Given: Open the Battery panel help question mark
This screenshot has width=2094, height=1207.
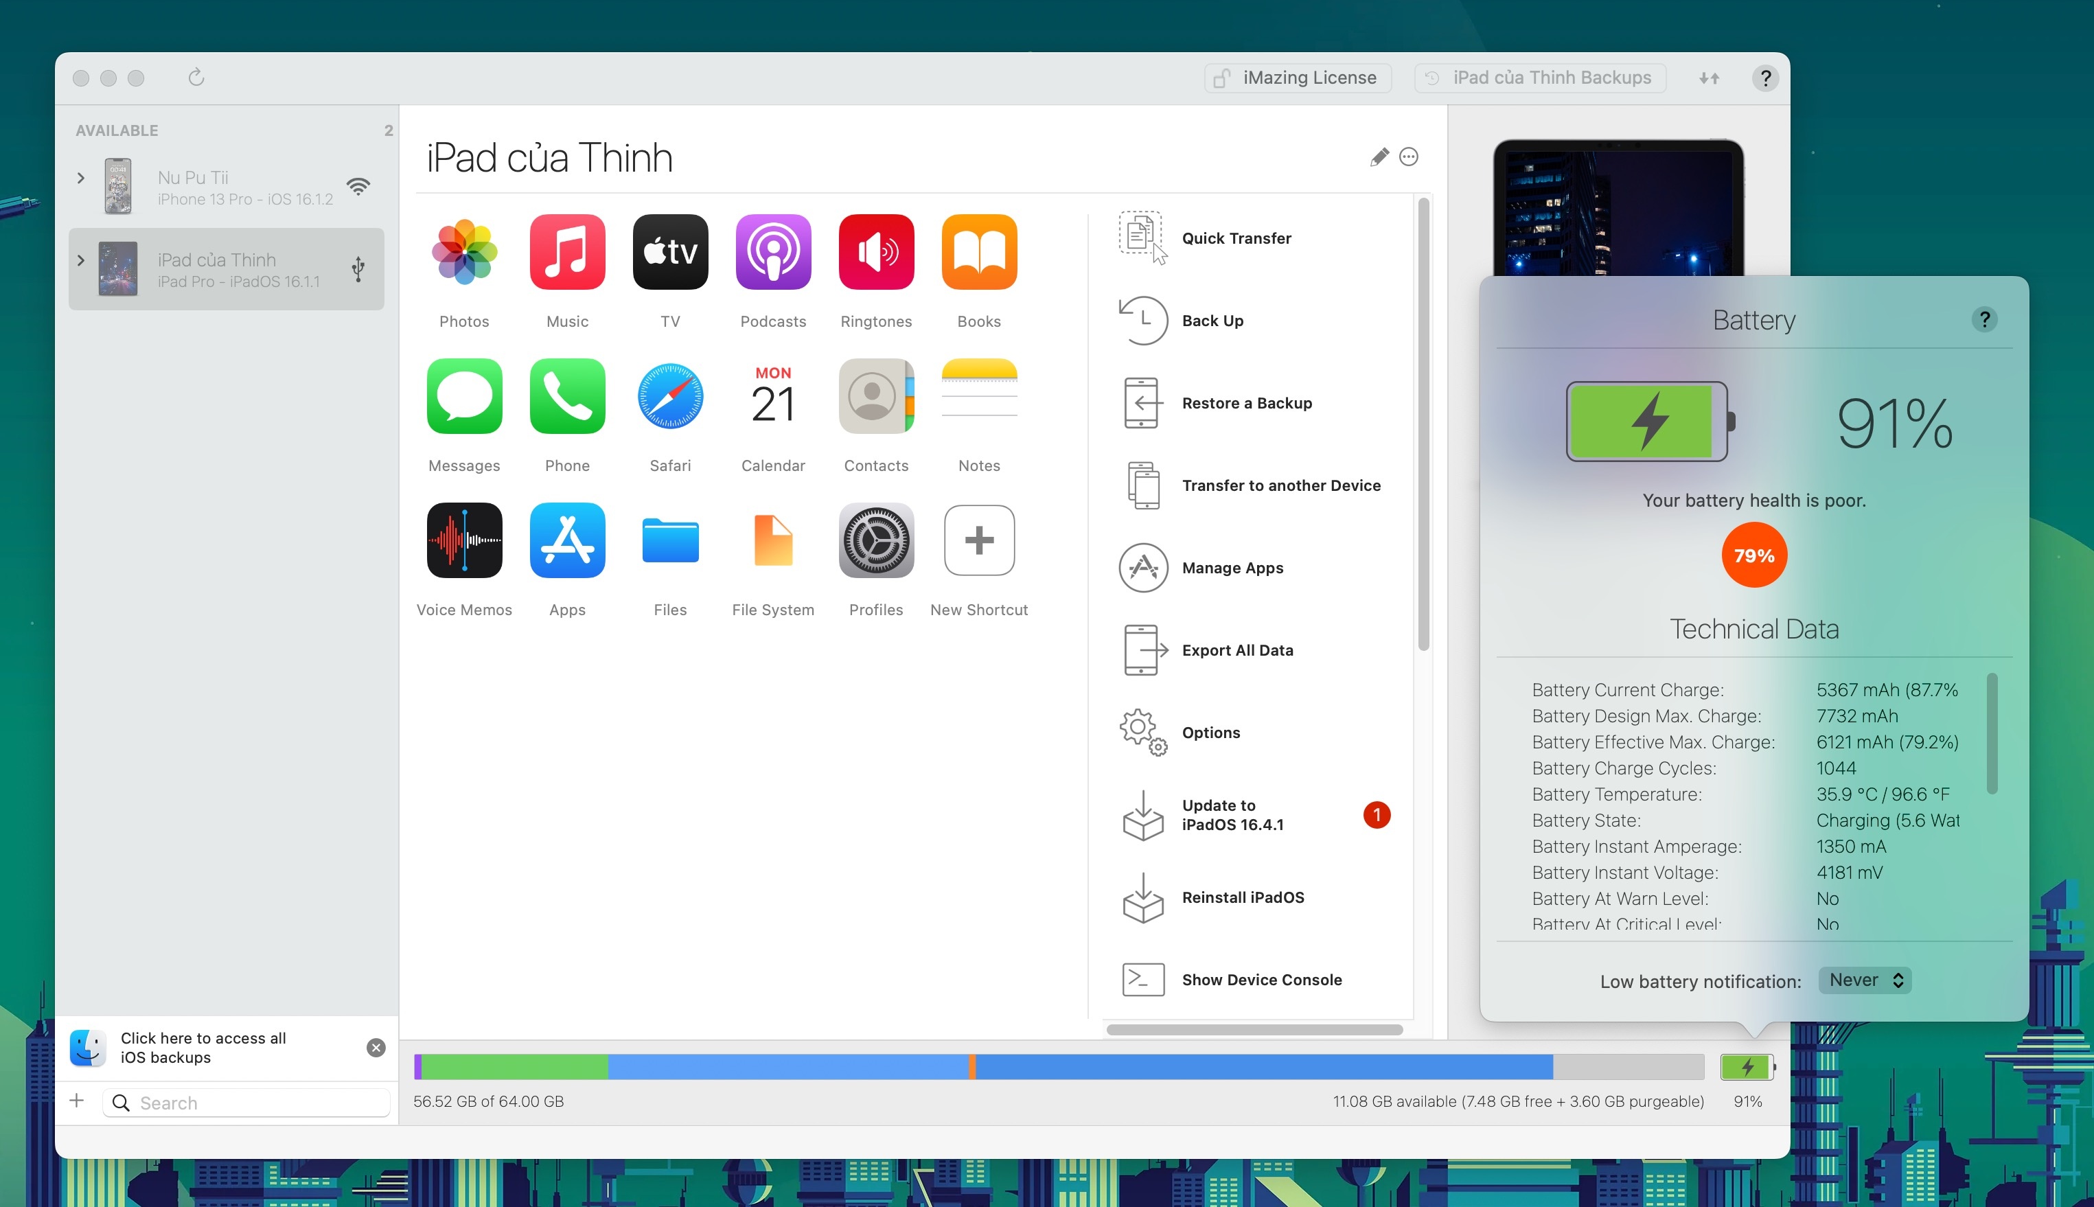Looking at the screenshot, I should click(x=1985, y=320).
